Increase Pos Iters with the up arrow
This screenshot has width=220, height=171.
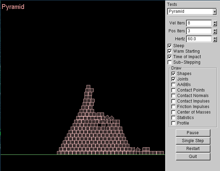coord(215,30)
